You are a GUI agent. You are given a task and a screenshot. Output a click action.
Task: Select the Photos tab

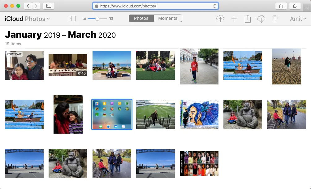[x=141, y=18]
